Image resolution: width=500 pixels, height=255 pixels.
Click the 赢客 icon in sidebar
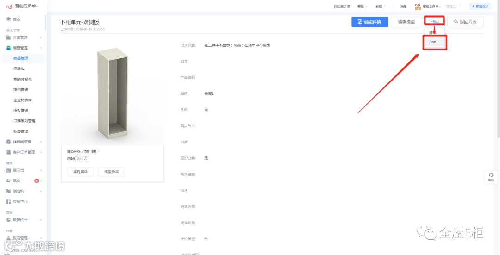click(x=9, y=181)
